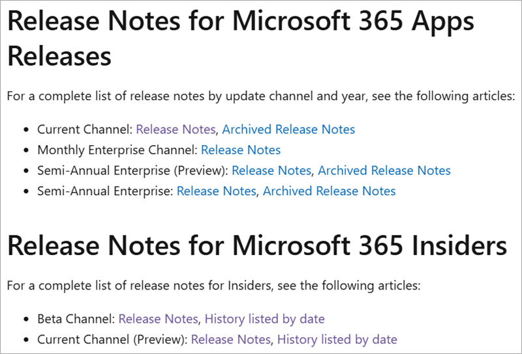Click the 'by update channel and year' paragraph

click(261, 96)
